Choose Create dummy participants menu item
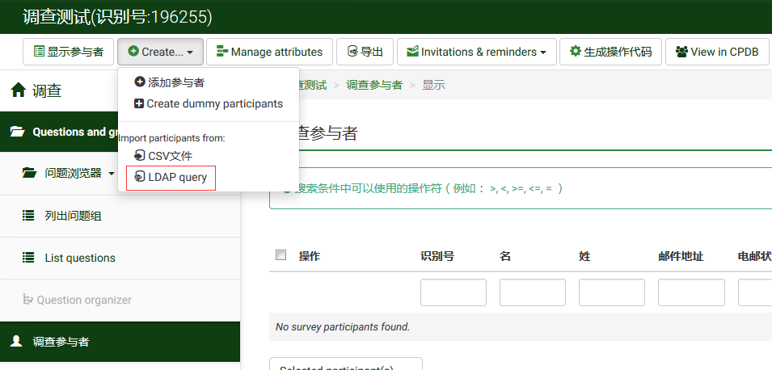 coord(213,103)
